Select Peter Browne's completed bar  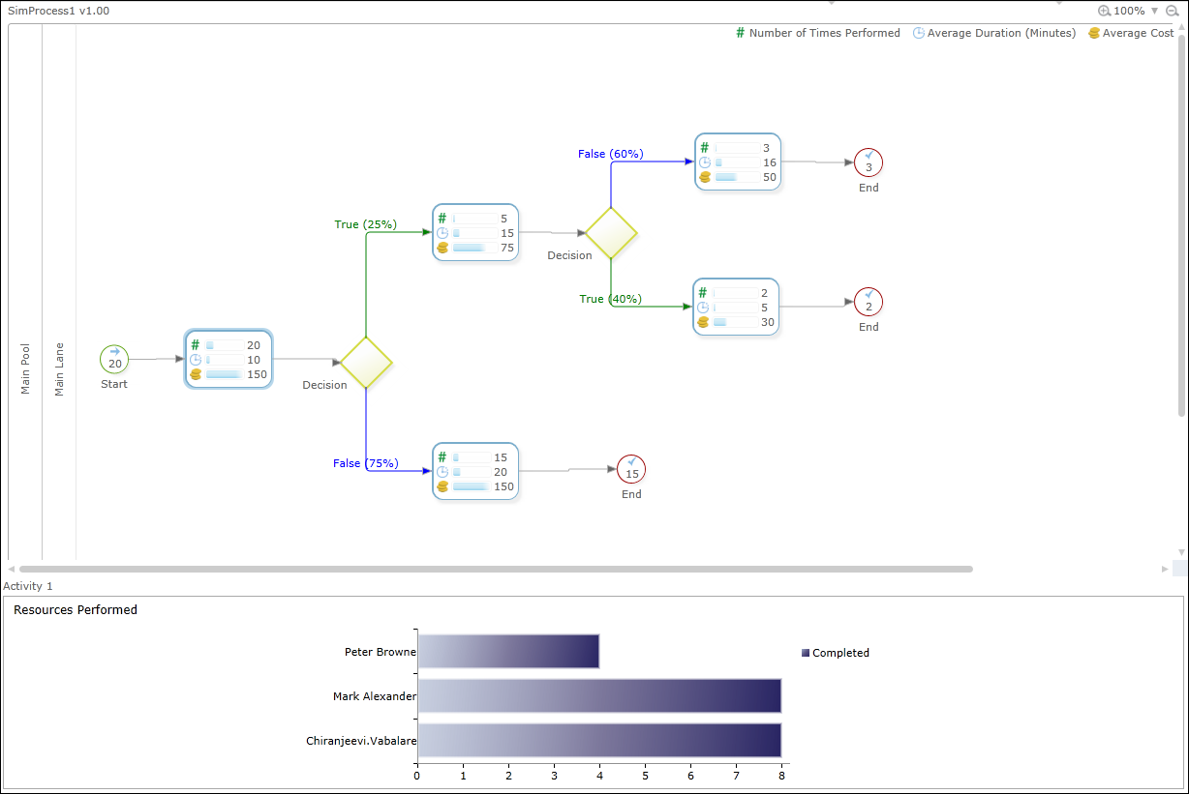pyautogui.click(x=508, y=651)
